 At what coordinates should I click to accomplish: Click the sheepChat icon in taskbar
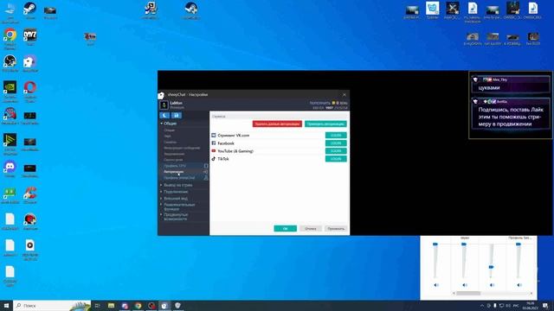[164, 306]
